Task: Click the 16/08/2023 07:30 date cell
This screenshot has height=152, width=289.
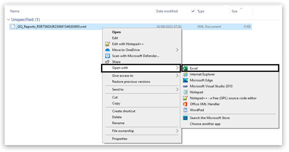Action: click(x=169, y=27)
